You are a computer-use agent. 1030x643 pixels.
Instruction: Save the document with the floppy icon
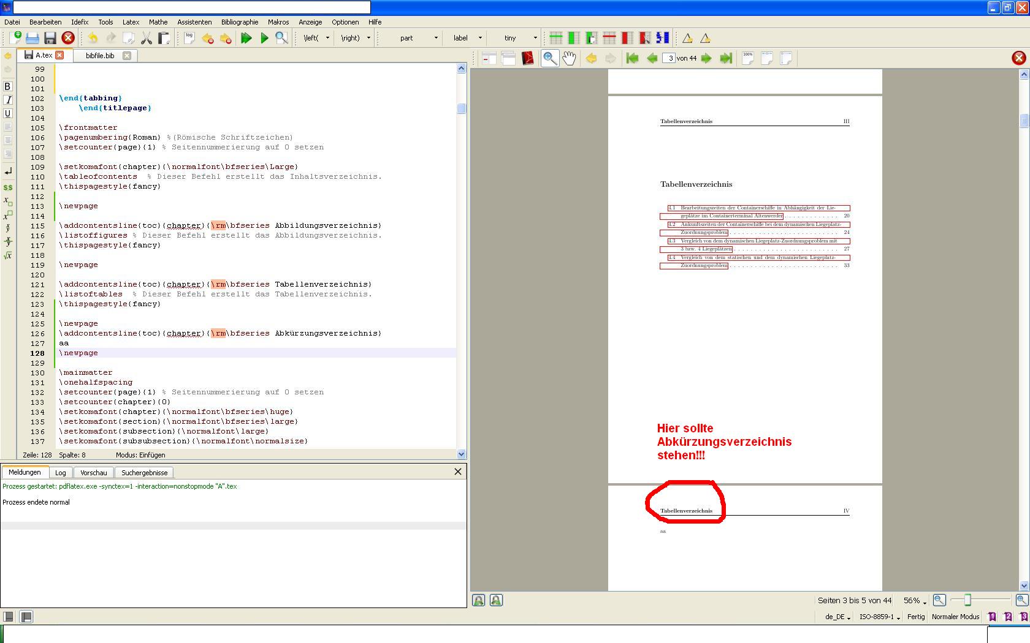click(50, 38)
